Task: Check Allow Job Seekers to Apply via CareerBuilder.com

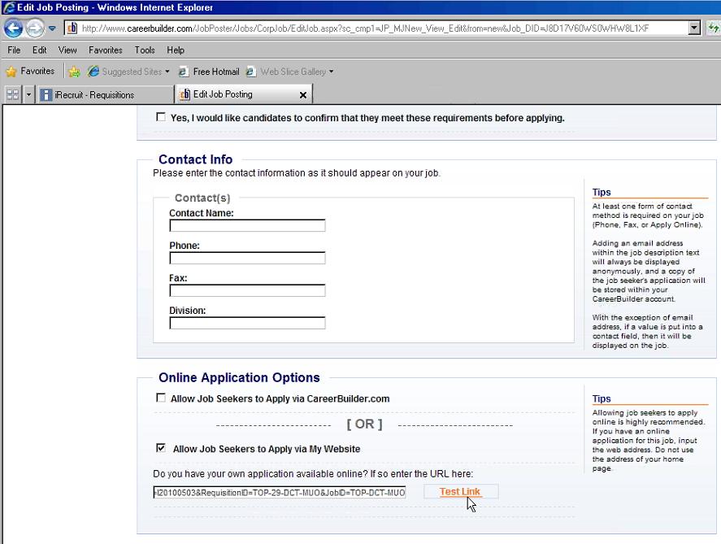Action: pyautogui.click(x=160, y=398)
